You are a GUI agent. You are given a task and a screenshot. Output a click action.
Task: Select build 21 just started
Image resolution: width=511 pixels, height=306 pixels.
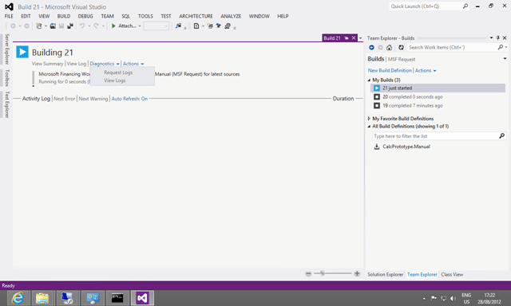point(438,88)
